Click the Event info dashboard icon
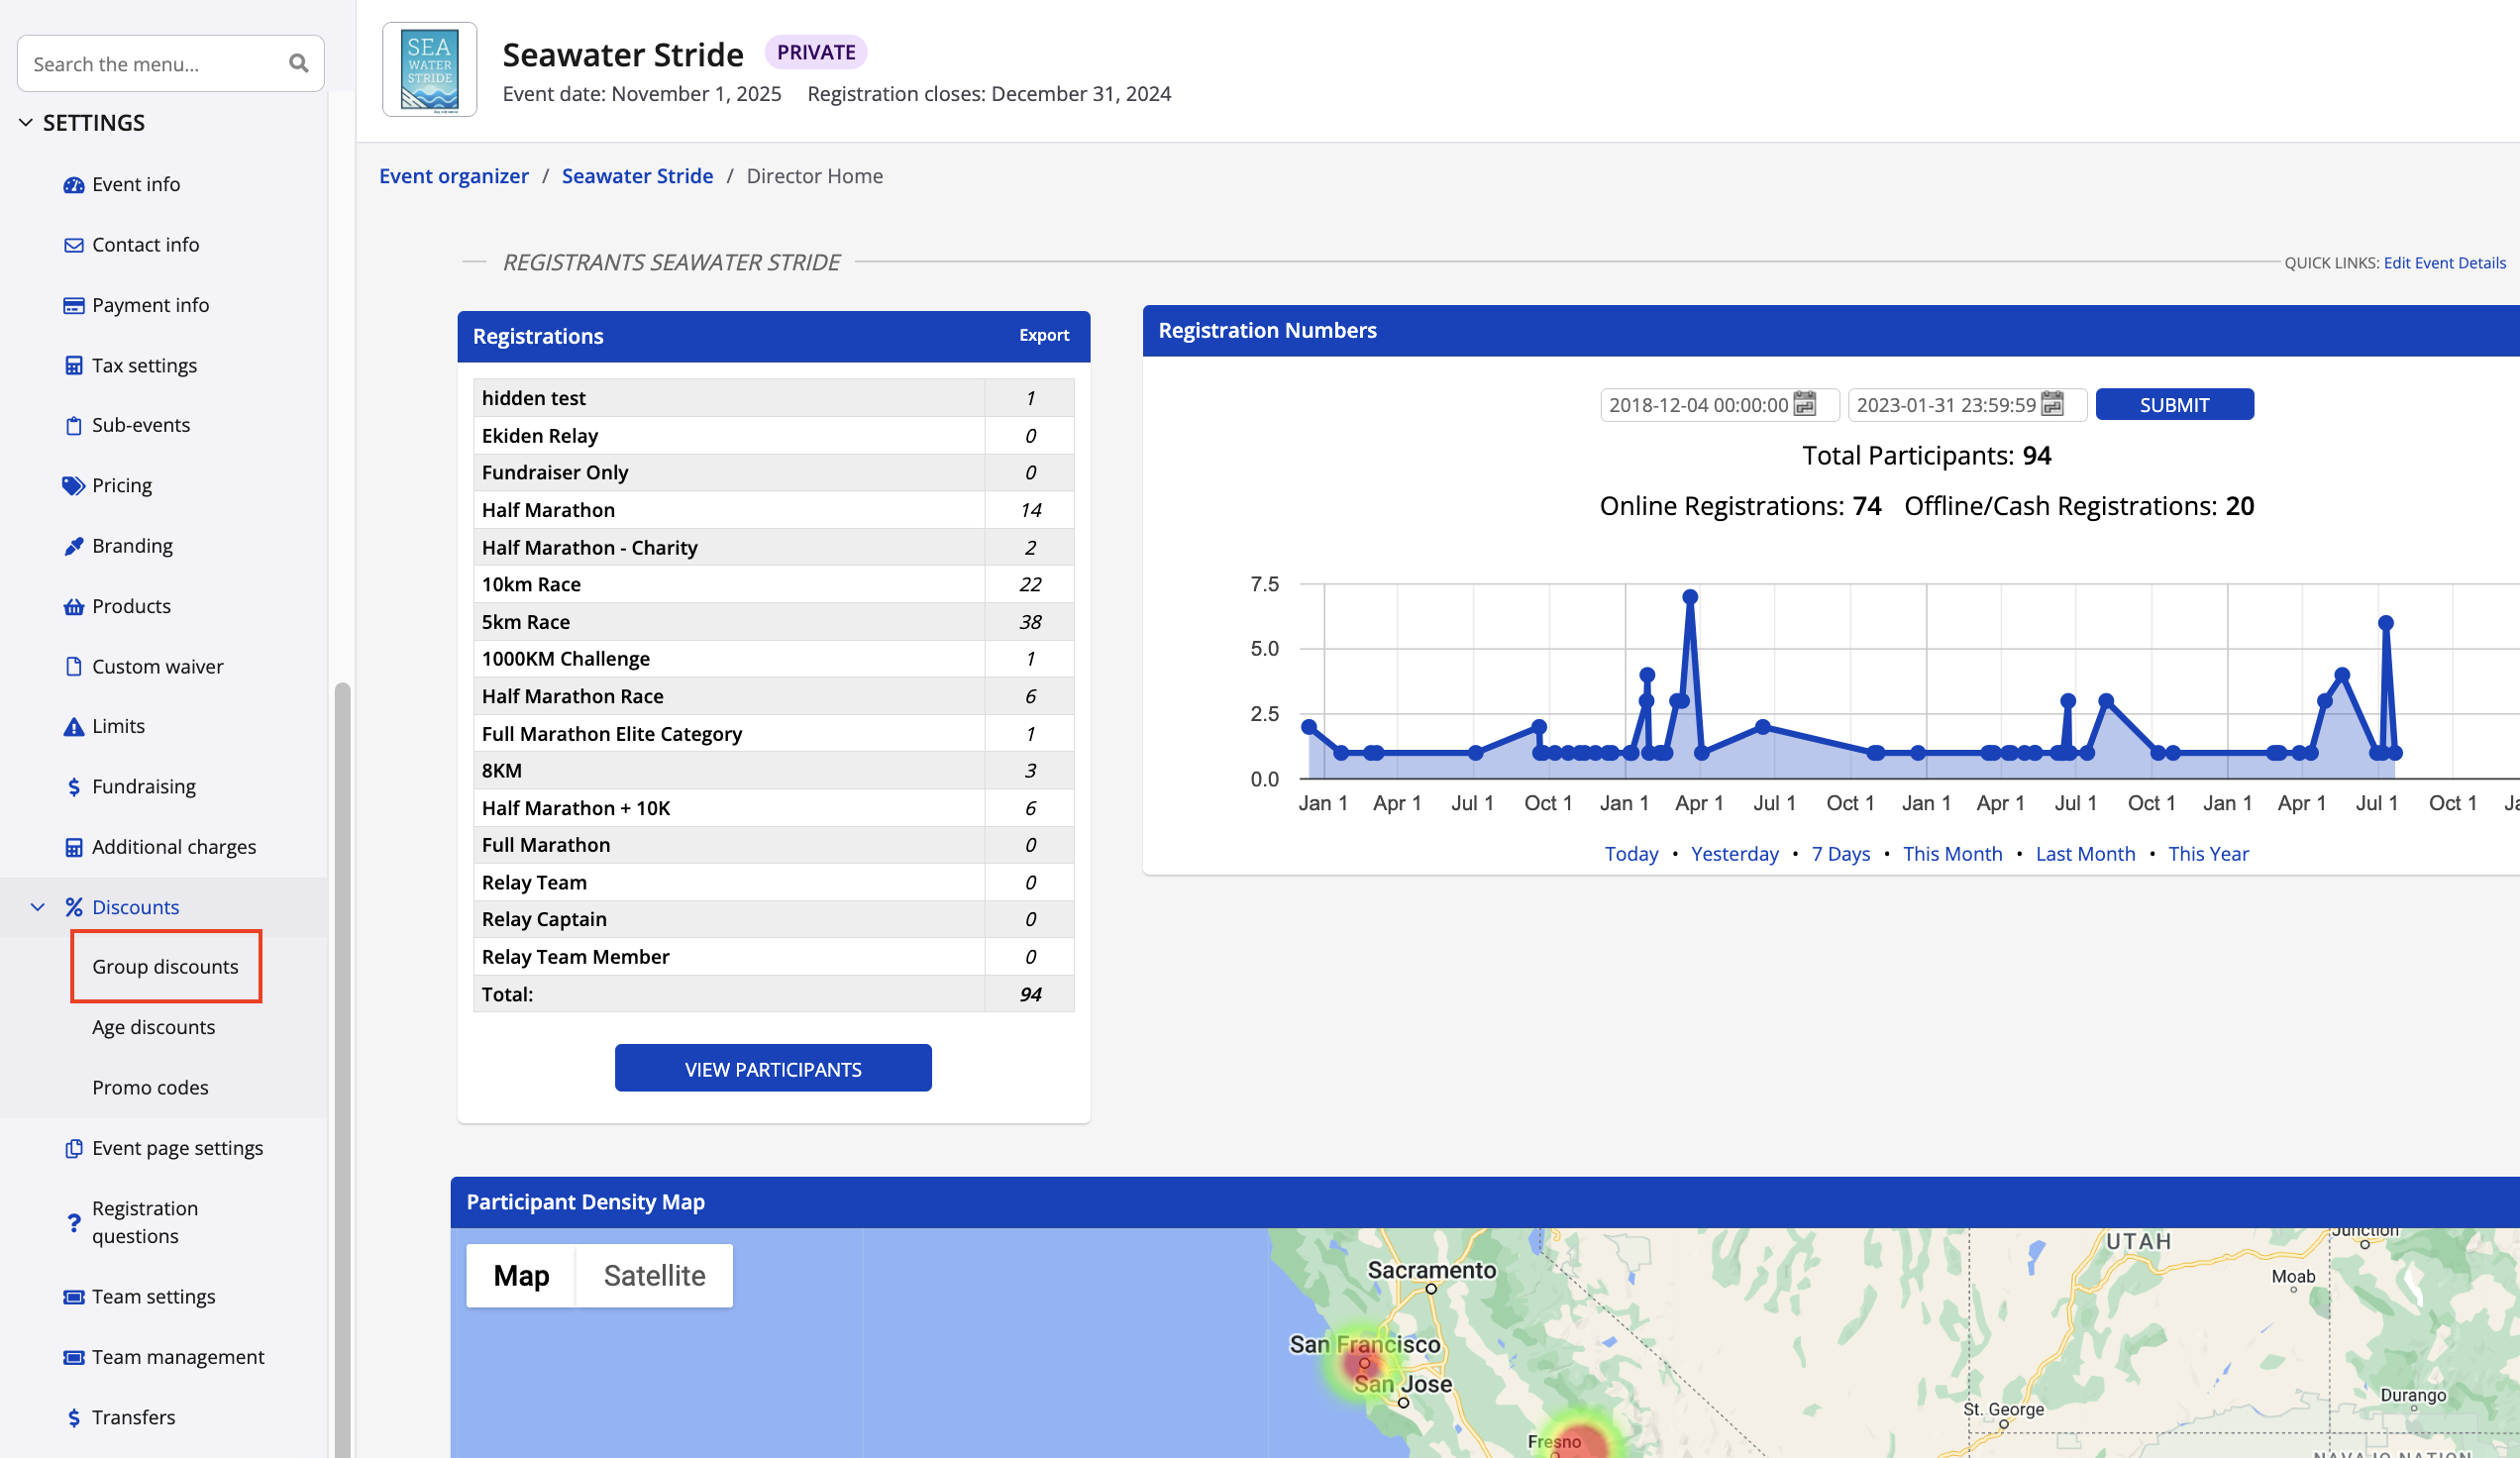This screenshot has height=1458, width=2520. tap(73, 185)
